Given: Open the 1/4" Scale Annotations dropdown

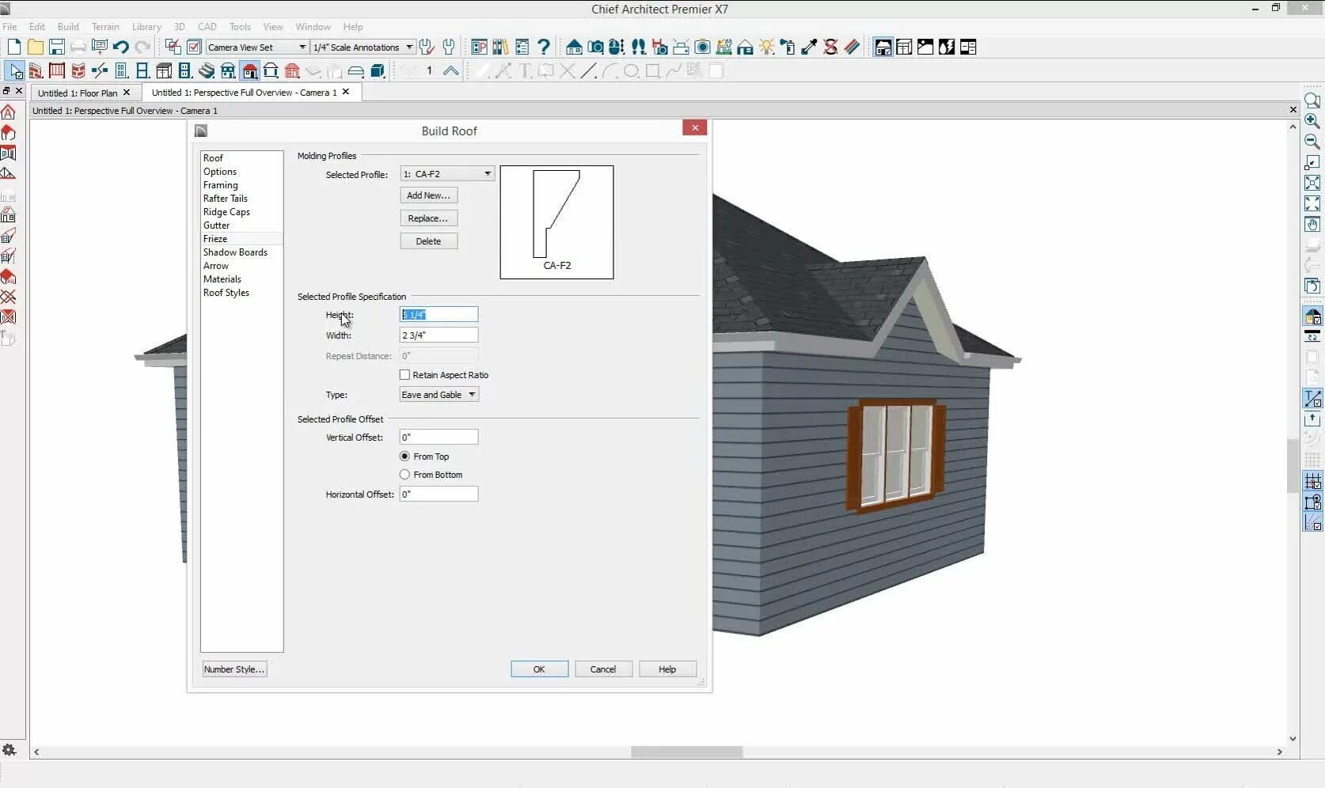Looking at the screenshot, I should [363, 47].
